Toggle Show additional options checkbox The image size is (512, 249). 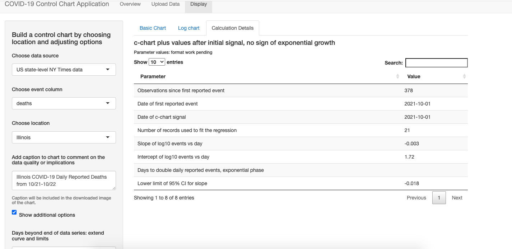(14, 212)
